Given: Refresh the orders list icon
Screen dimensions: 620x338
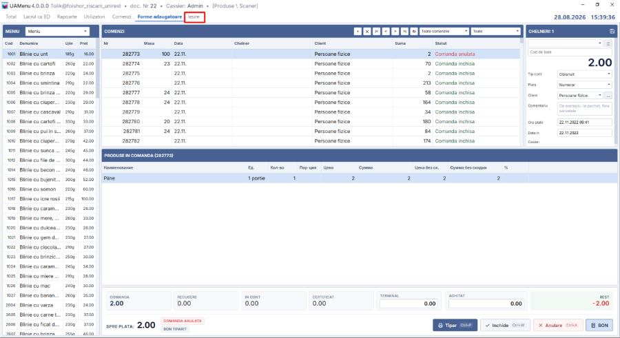Looking at the screenshot, I should click(x=414, y=31).
